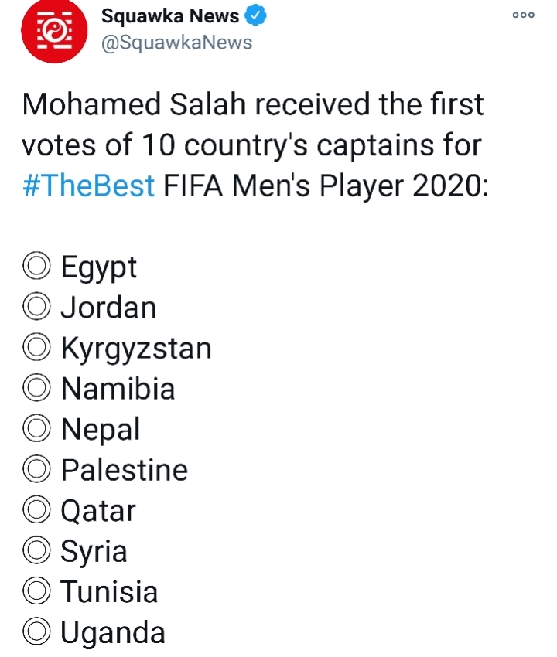Image resolution: width=557 pixels, height=657 pixels.
Task: Click the bullet circle beside Nepal
Action: [x=36, y=430]
